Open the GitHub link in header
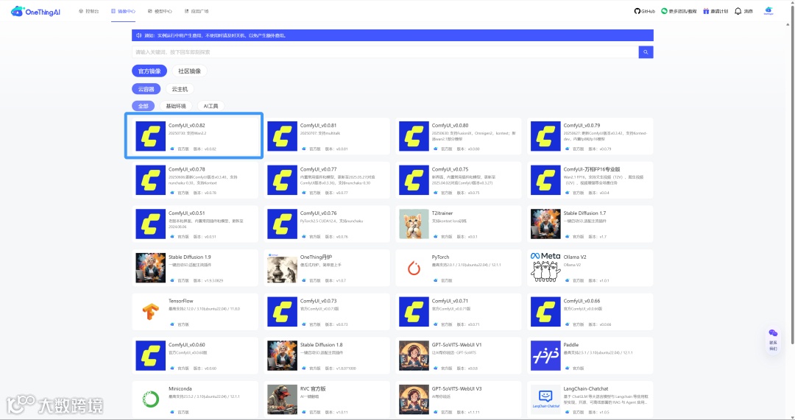The width and height of the screenshot is (795, 420). click(x=644, y=11)
